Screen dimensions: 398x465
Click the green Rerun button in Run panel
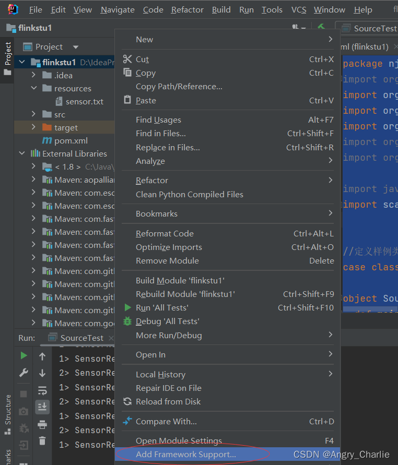point(24,355)
